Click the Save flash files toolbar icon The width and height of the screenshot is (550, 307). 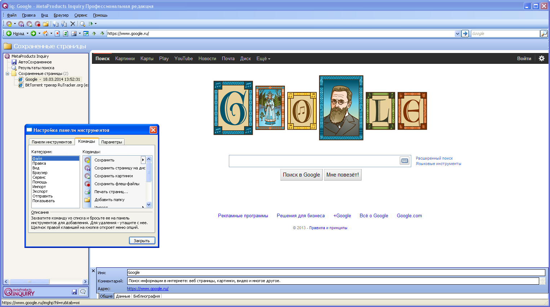pyautogui.click(x=37, y=24)
